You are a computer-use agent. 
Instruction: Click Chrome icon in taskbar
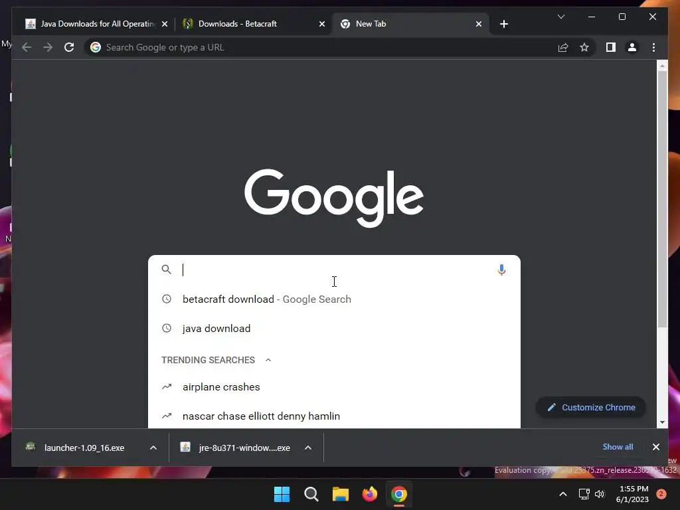click(399, 494)
